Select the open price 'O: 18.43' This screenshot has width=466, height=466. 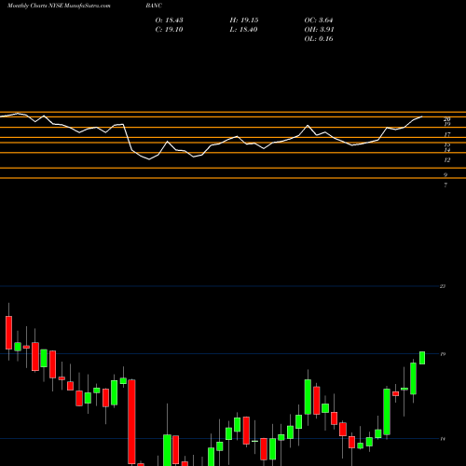(x=169, y=21)
